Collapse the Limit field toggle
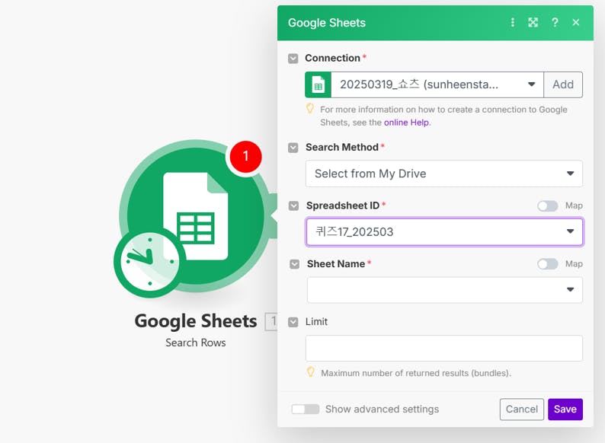This screenshot has height=443, width=605. click(x=293, y=322)
